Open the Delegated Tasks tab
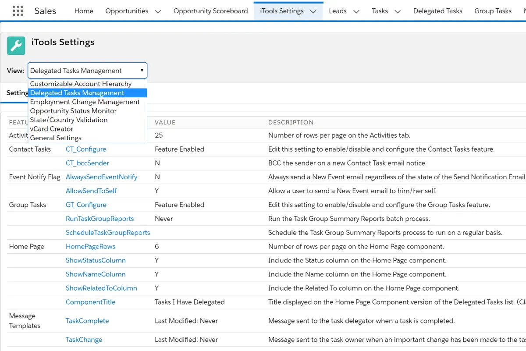This screenshot has width=526, height=351. pyautogui.click(x=438, y=11)
